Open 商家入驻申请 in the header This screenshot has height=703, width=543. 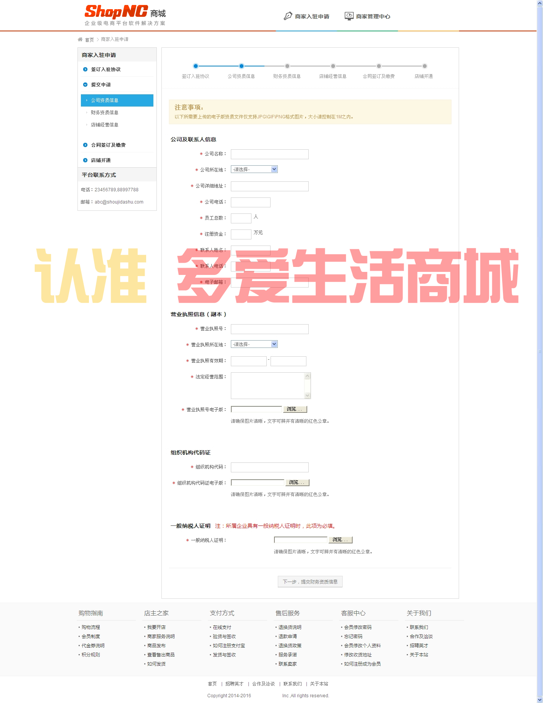pyautogui.click(x=312, y=16)
